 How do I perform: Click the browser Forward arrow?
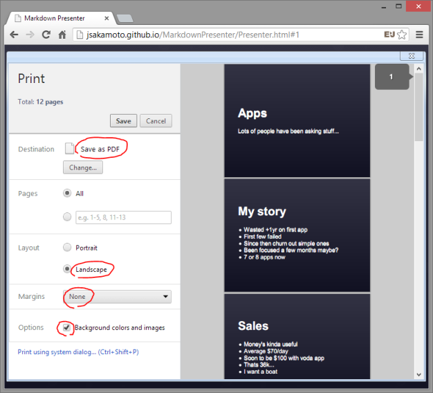point(30,34)
